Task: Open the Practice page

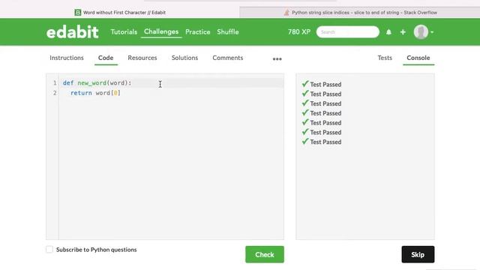Action: tap(198, 31)
